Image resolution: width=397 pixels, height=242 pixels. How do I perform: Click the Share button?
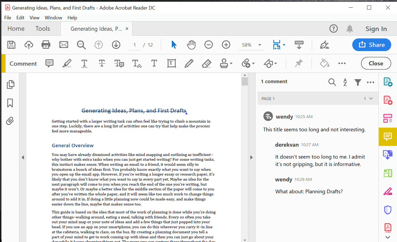[372, 45]
